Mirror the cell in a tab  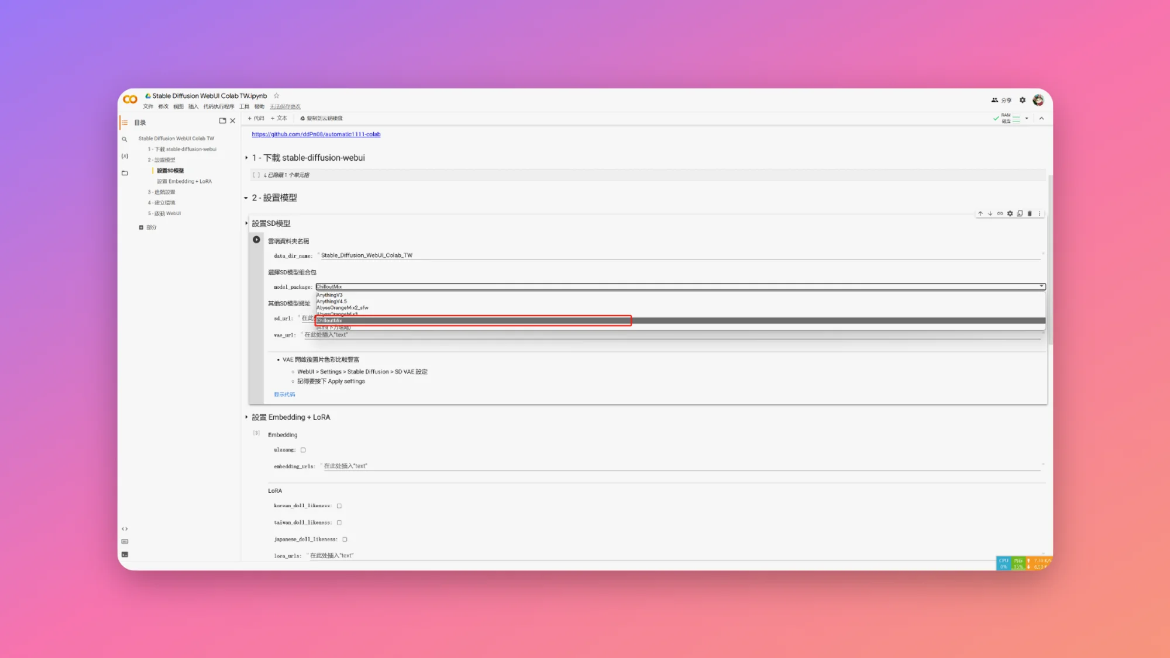point(1020,214)
